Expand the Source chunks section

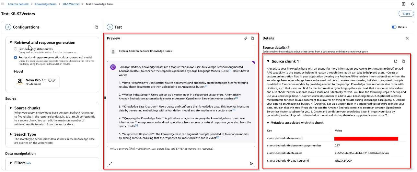point(11,108)
